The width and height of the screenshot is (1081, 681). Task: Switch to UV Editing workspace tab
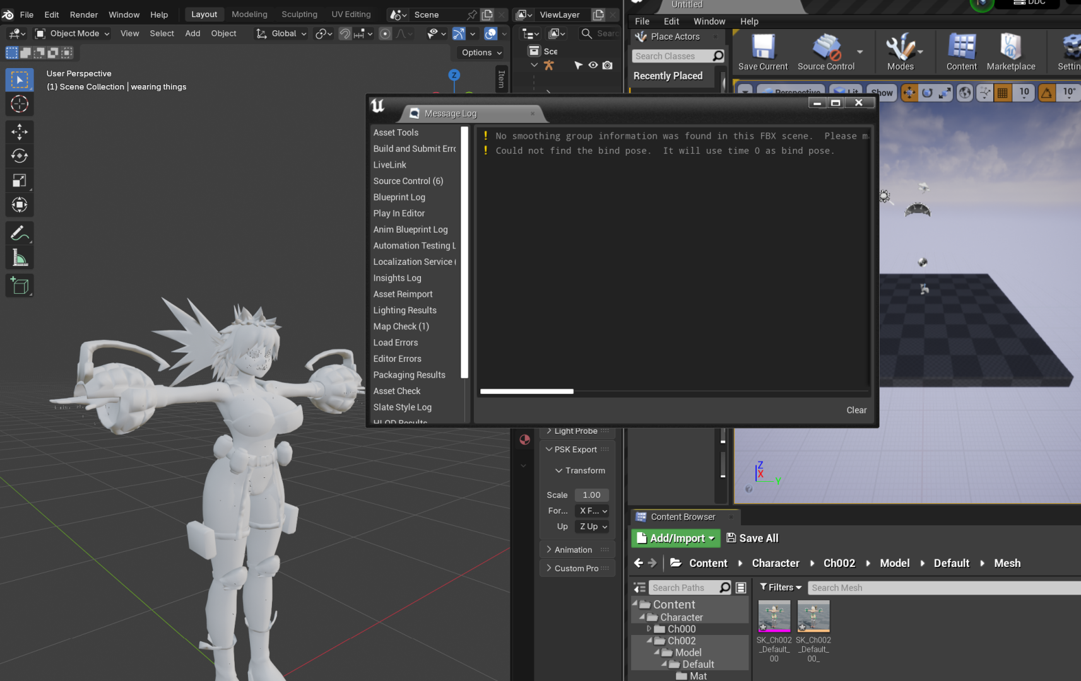coord(351,14)
